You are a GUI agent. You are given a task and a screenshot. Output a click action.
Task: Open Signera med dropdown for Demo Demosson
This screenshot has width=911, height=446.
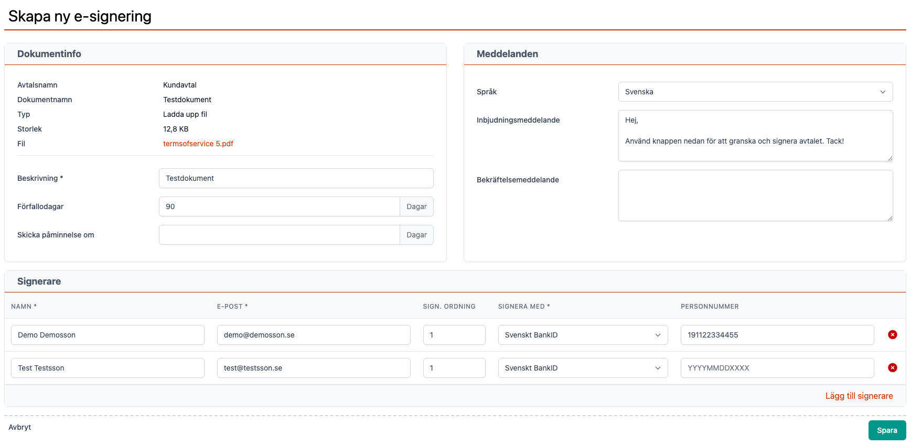pos(583,335)
